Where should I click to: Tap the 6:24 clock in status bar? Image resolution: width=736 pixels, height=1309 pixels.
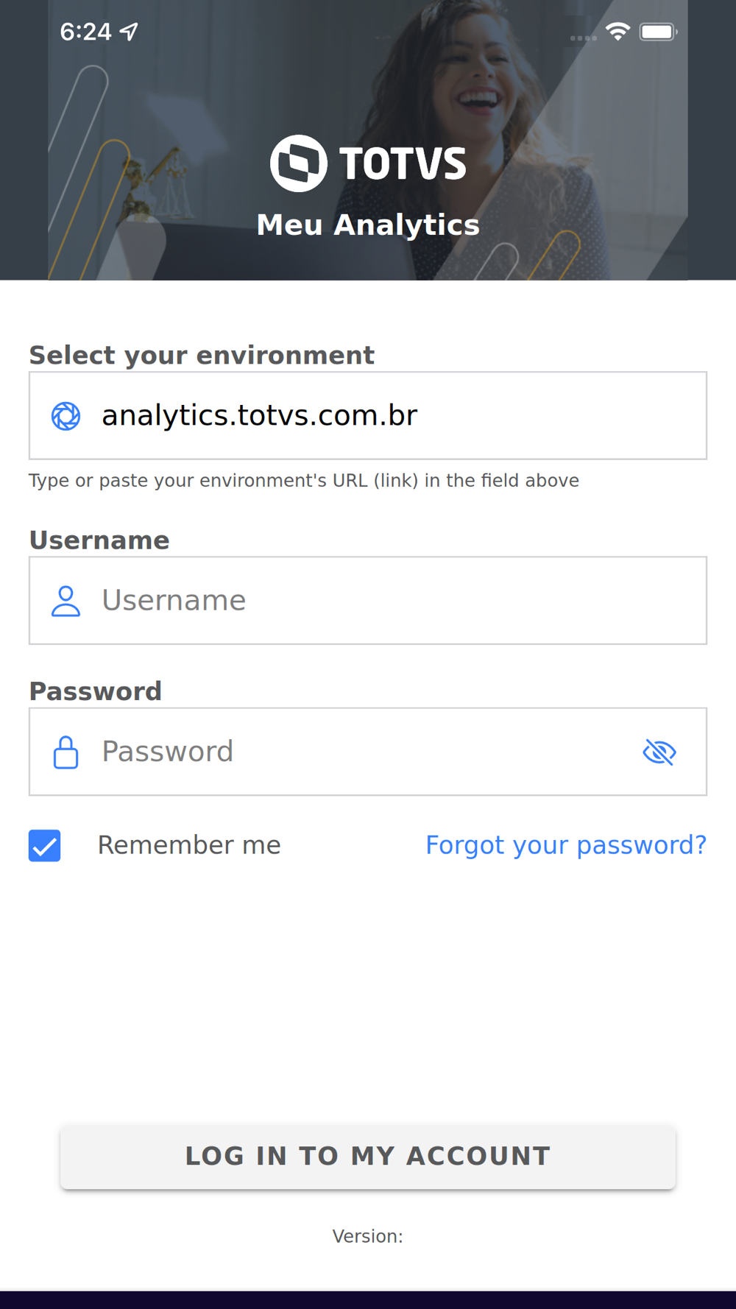click(x=85, y=32)
